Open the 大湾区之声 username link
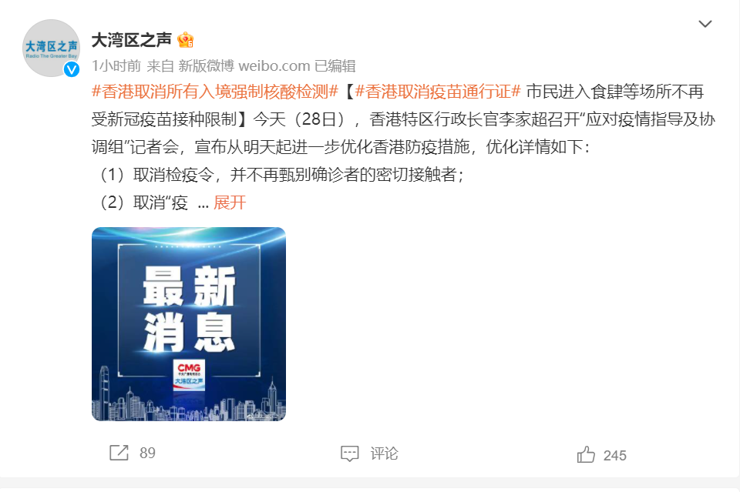The image size is (740, 492). 131,40
